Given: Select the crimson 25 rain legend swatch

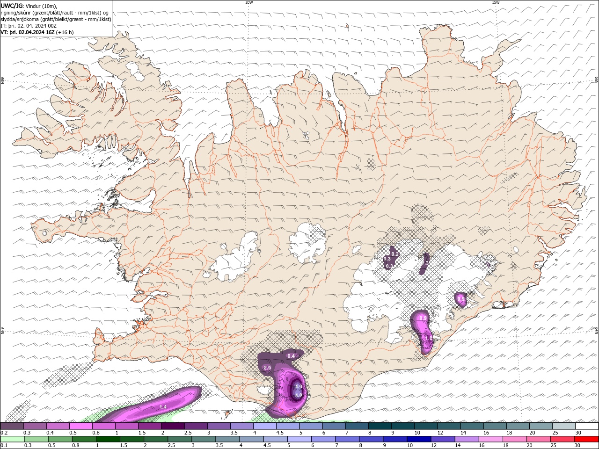Looking at the screenshot, I should pyautogui.click(x=563, y=439).
